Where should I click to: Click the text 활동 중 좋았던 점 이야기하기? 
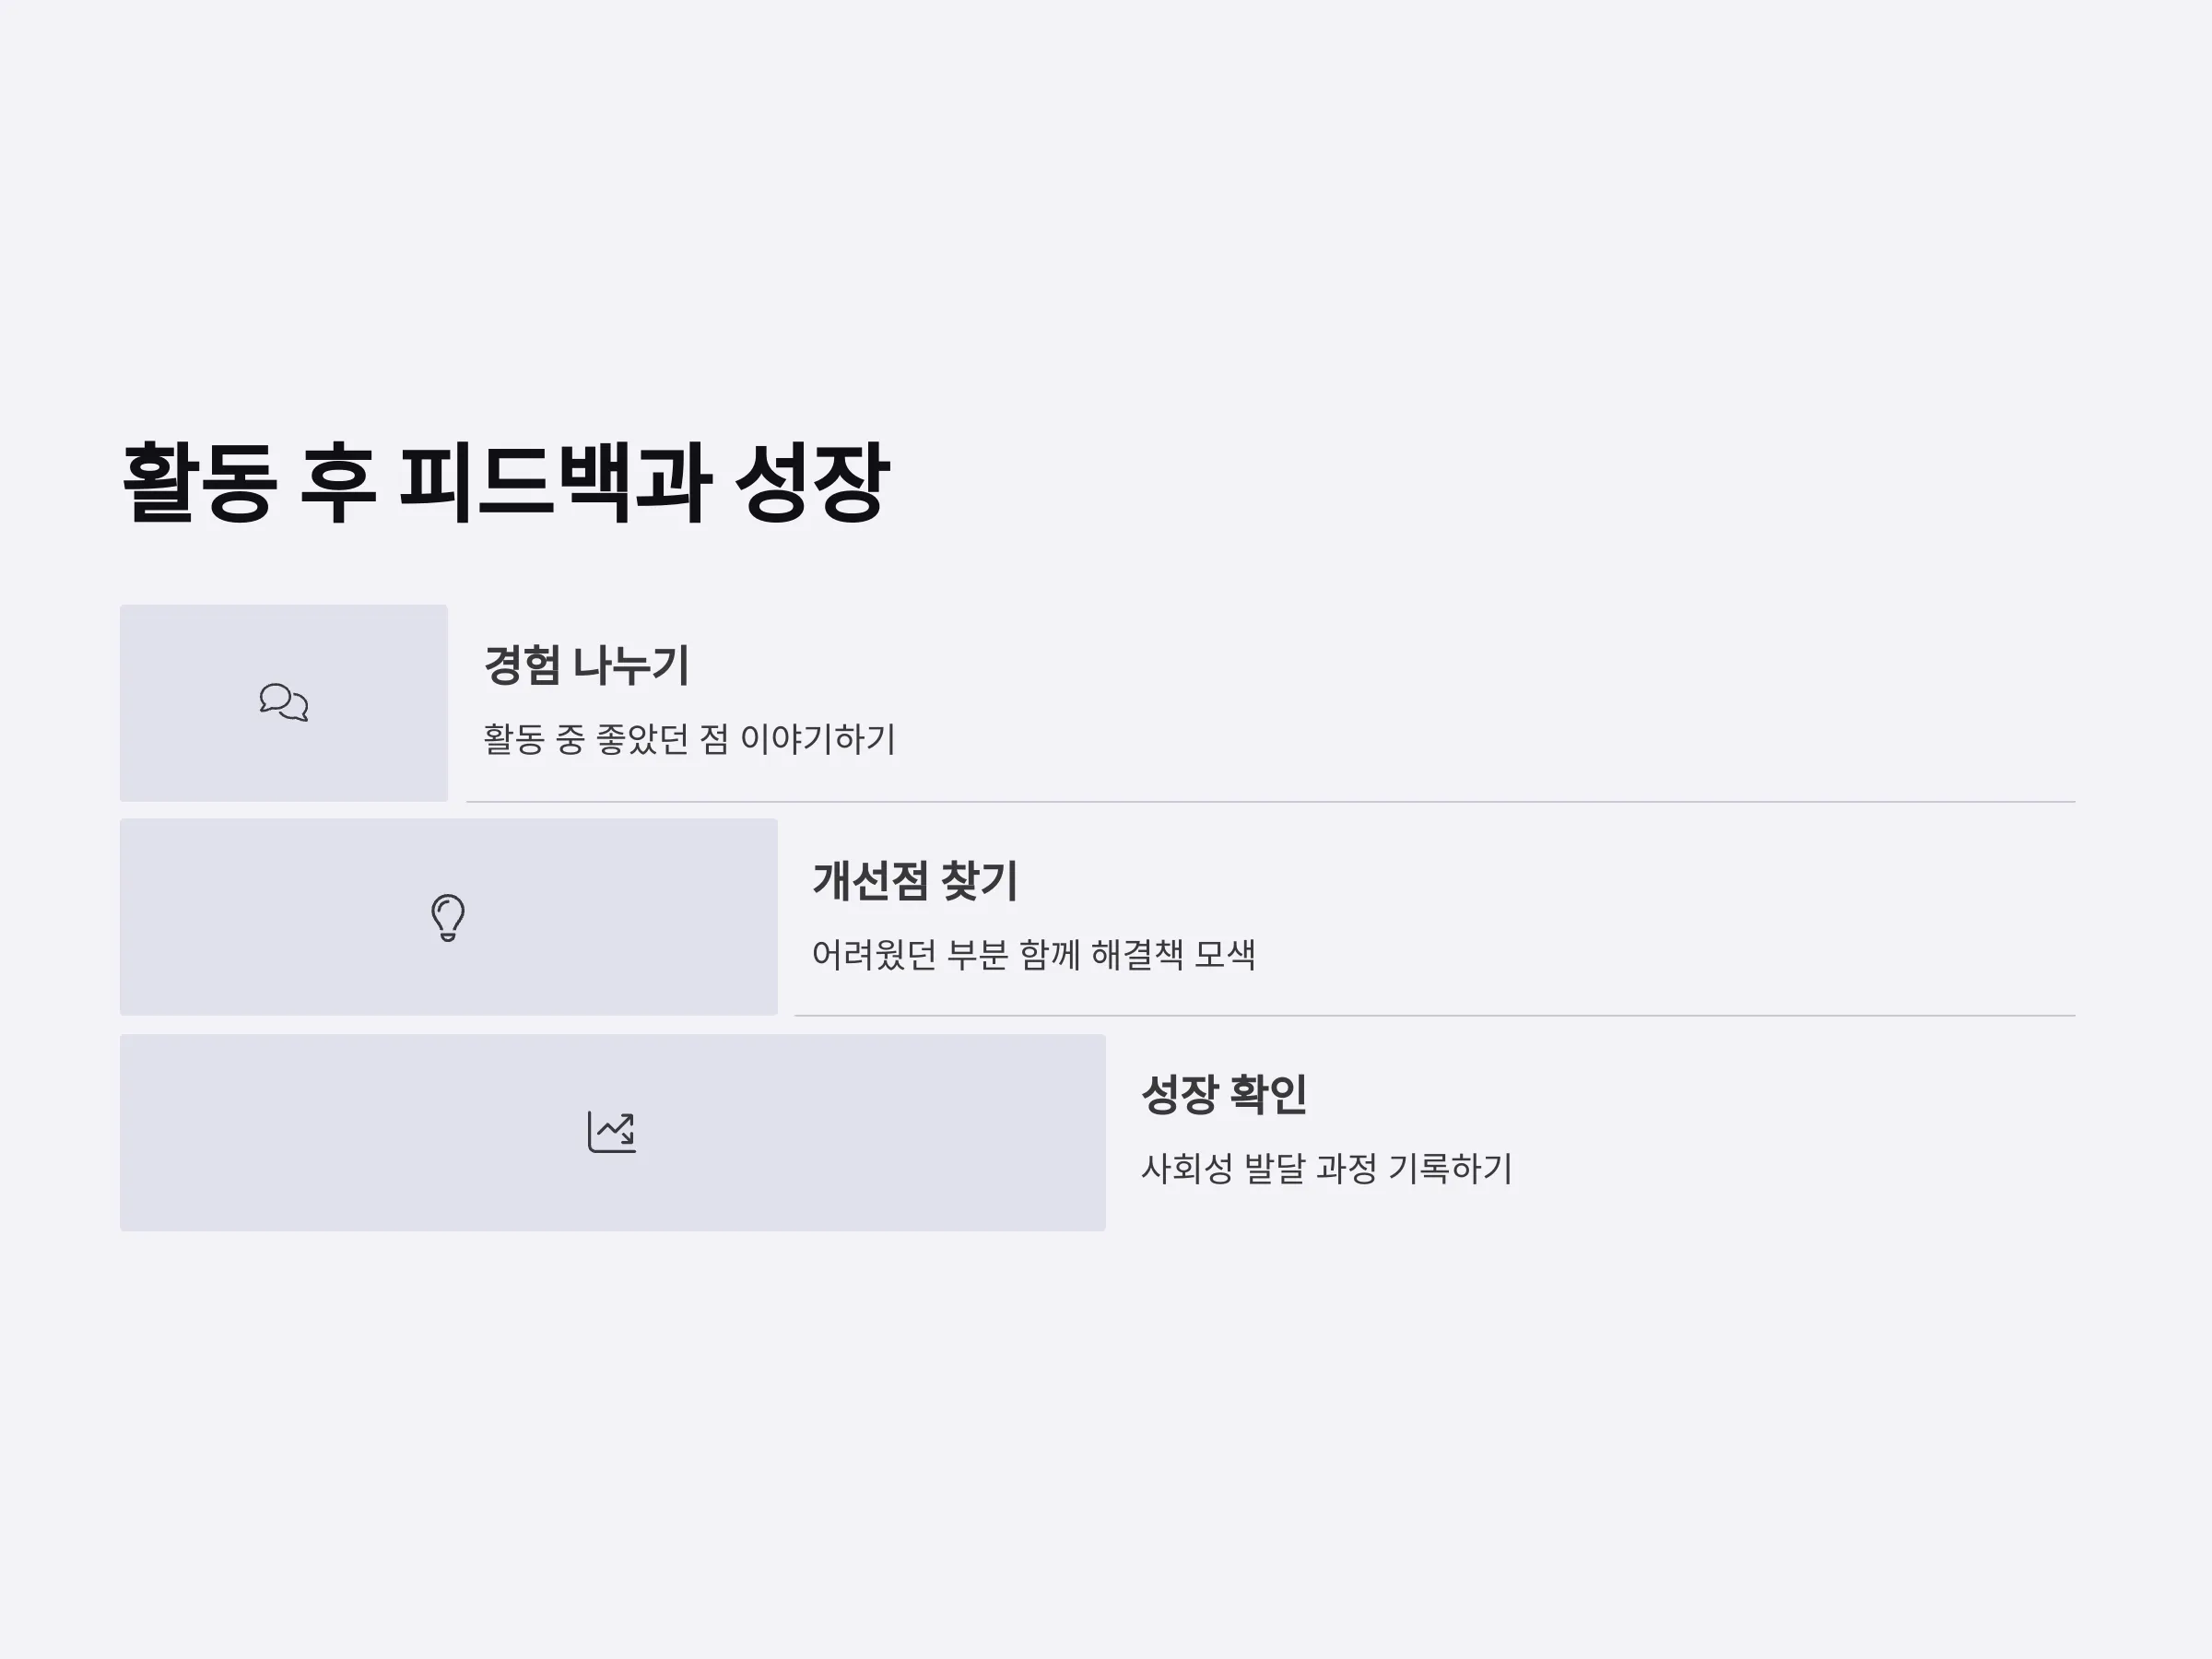point(690,739)
